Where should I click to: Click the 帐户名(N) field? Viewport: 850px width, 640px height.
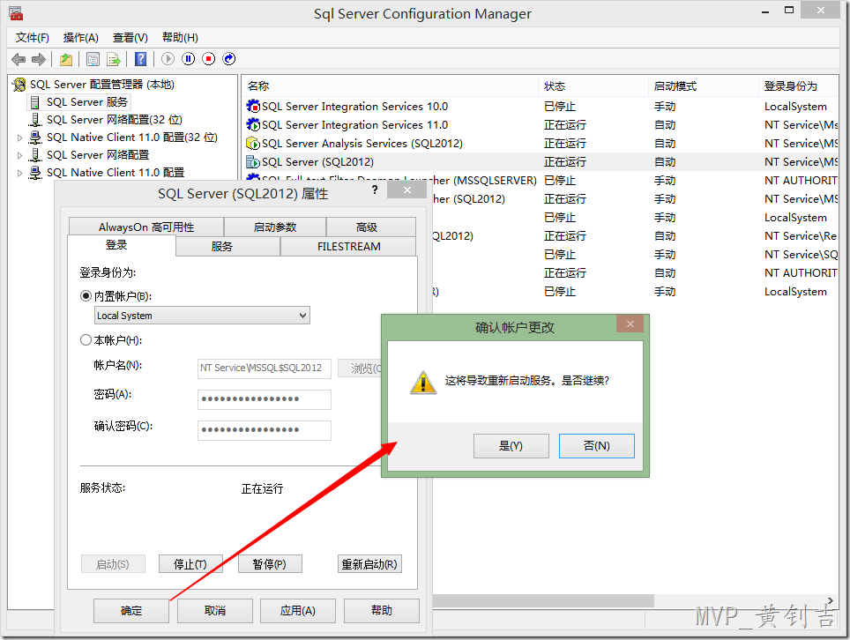[264, 368]
